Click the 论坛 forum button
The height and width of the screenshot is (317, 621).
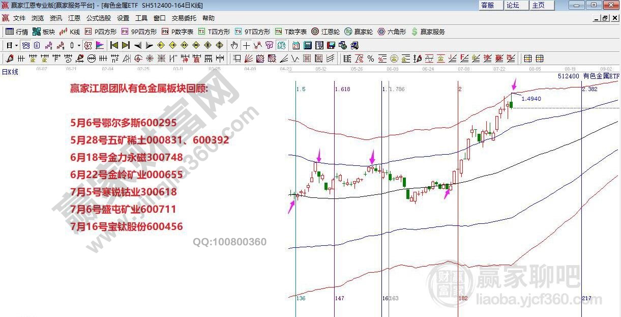click(x=513, y=5)
